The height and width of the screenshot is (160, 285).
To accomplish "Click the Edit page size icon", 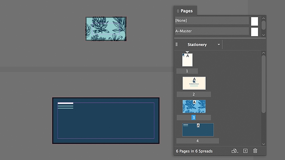I will click(x=235, y=151).
